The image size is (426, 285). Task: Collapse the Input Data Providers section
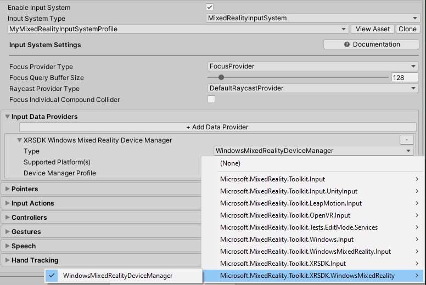[7, 117]
